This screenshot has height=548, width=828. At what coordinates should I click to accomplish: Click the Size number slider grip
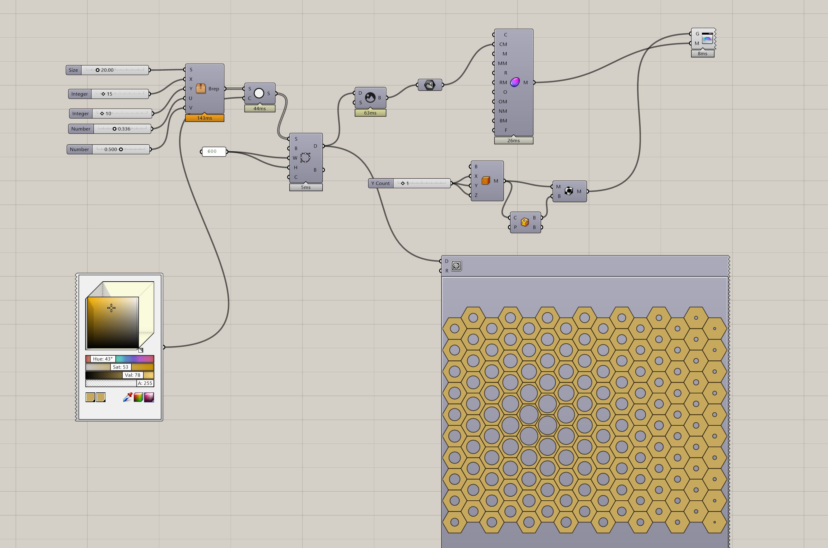pyautogui.click(x=97, y=70)
